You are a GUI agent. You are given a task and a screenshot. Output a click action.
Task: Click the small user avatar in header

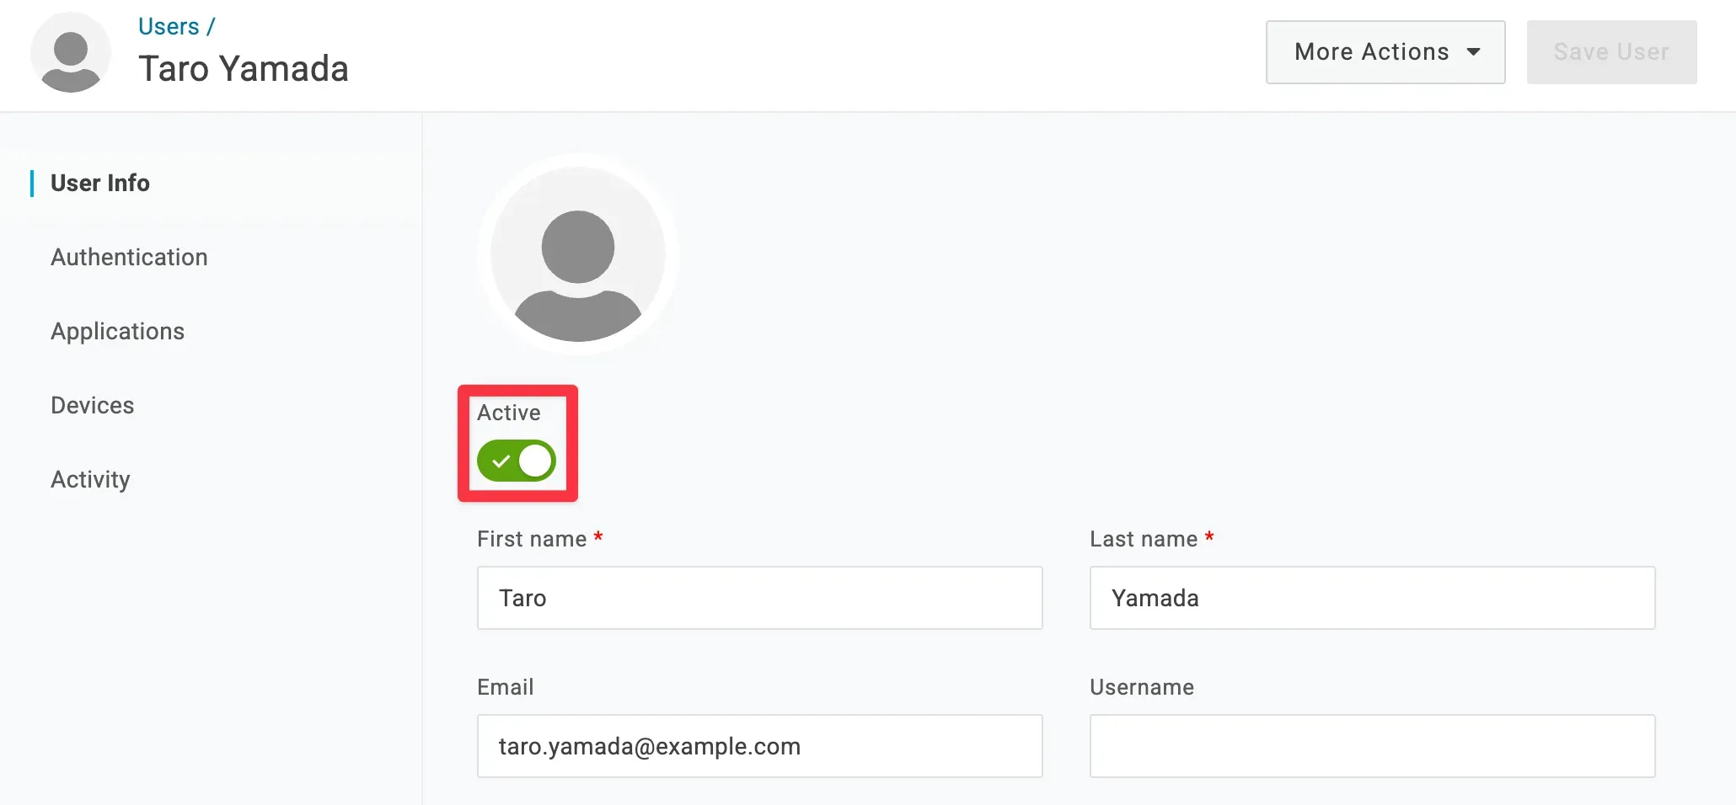point(71,52)
